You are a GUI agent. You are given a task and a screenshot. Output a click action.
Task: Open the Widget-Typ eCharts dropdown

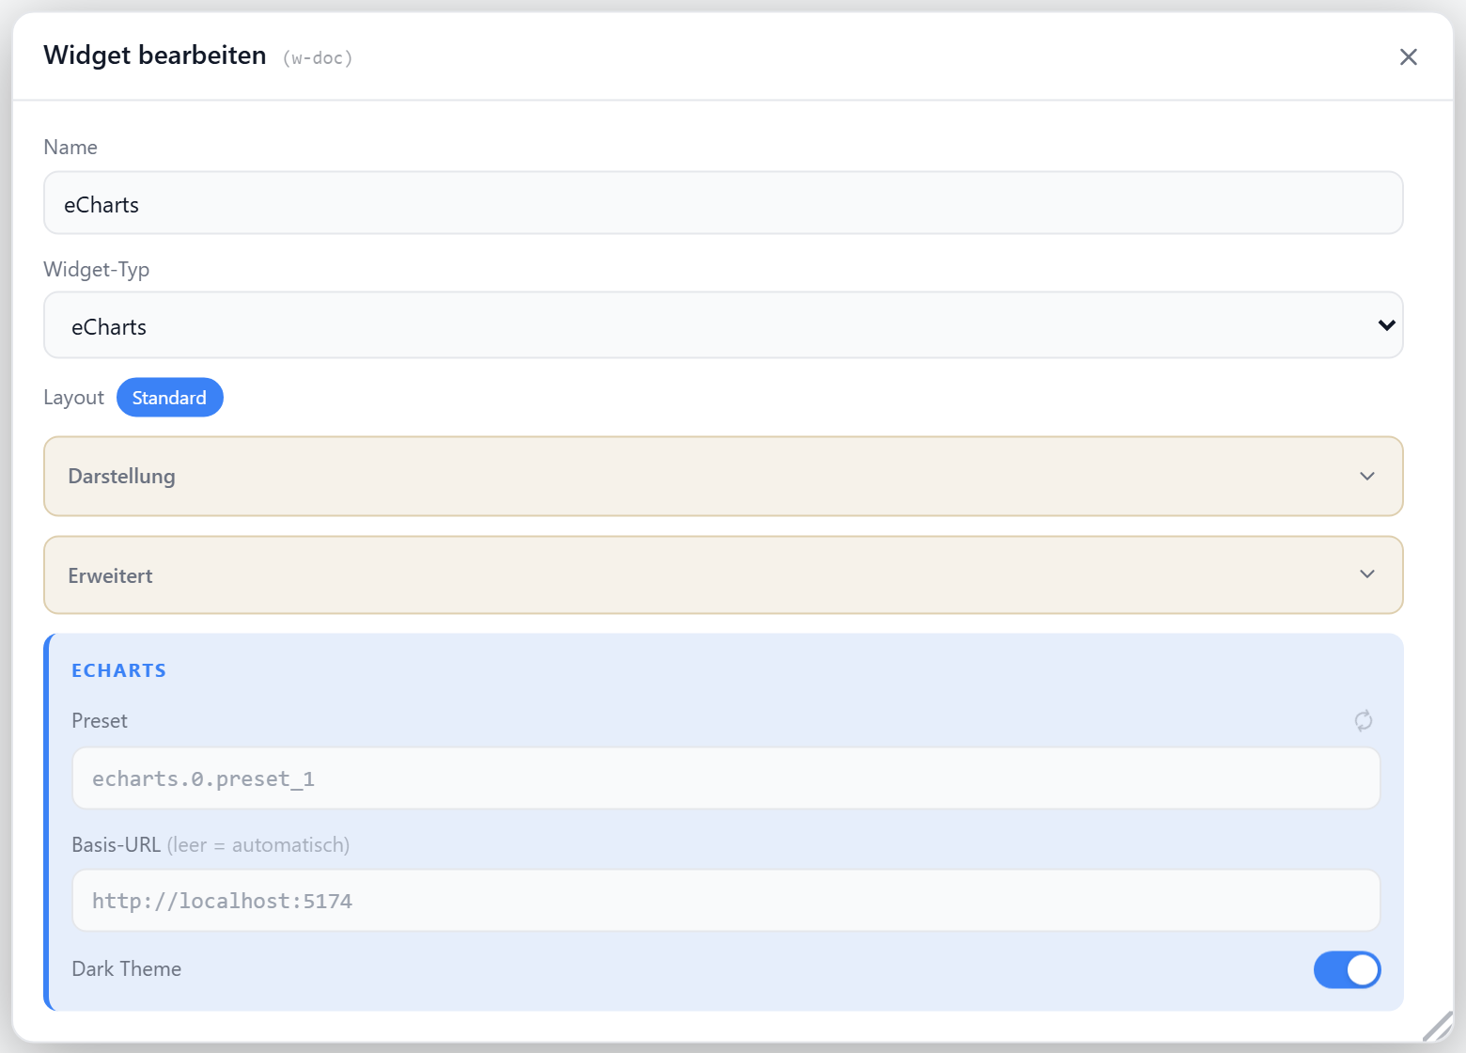(x=724, y=325)
